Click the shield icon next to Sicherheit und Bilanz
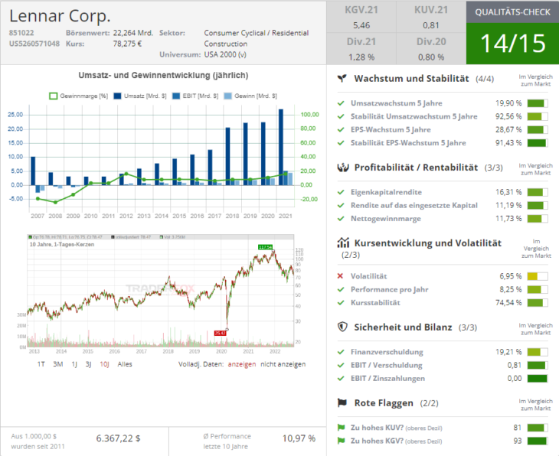The width and height of the screenshot is (559, 456). pyautogui.click(x=344, y=327)
